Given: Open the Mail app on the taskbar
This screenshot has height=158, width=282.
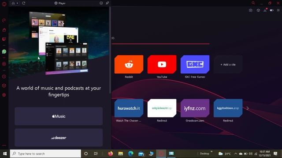Looking at the screenshot, I should coord(141,154).
